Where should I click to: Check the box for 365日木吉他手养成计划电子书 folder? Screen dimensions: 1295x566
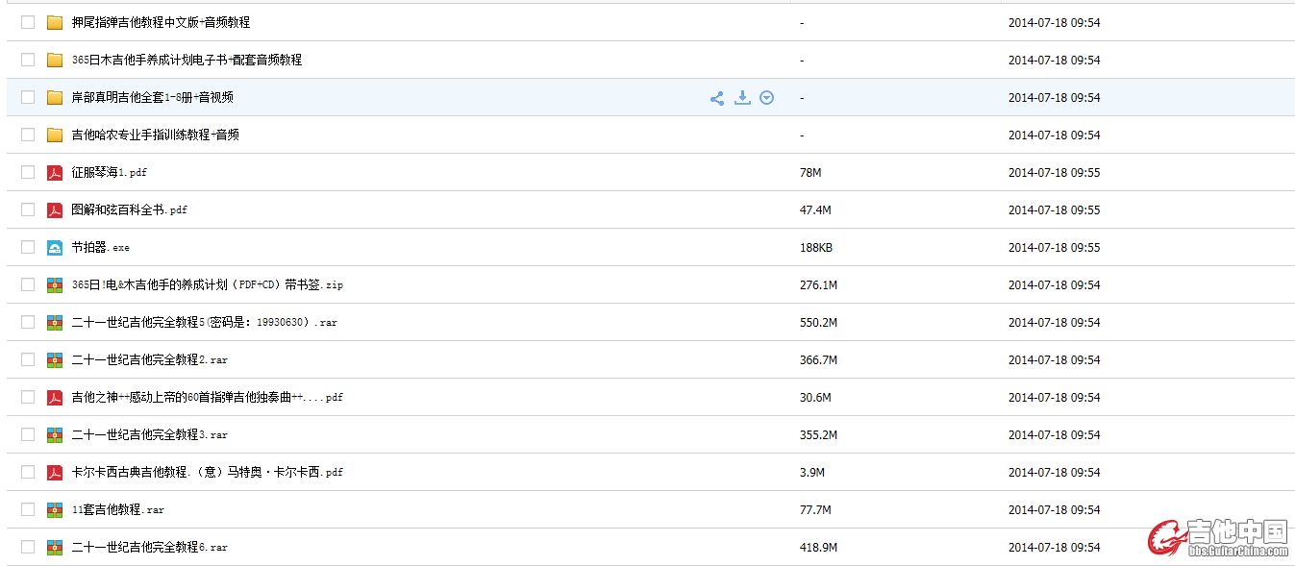pos(28,60)
